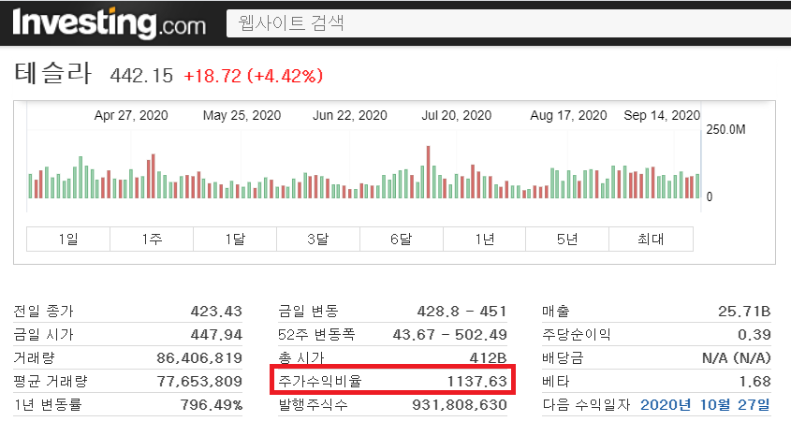791x436 pixels.
Task: Click the Apr 27, 2020 chart date label
Action: (x=131, y=115)
